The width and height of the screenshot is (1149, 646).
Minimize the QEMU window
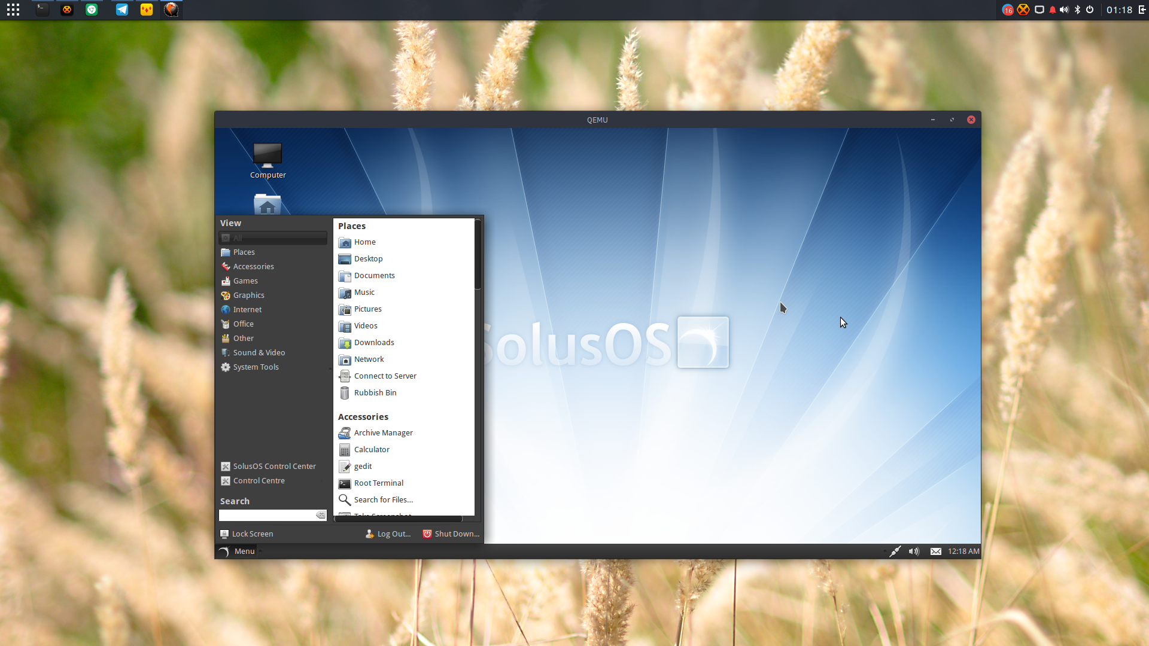coord(933,120)
